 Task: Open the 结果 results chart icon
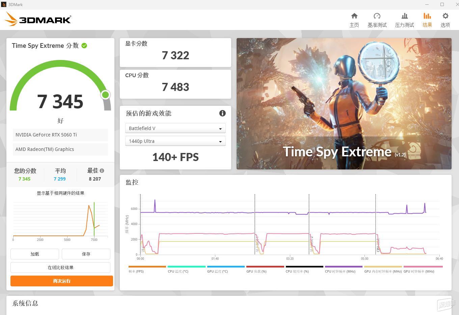click(x=427, y=16)
